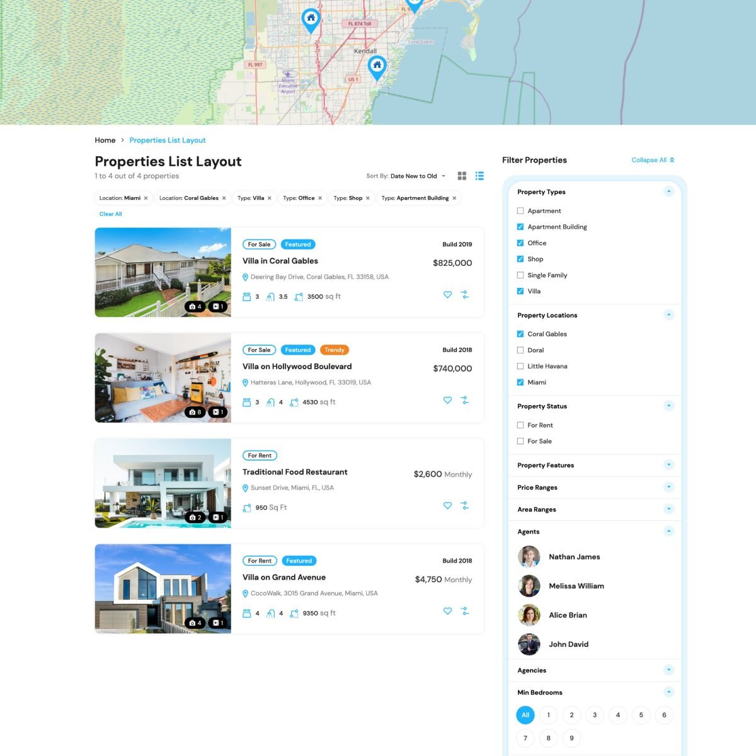
Task: Expand the Property Features section
Action: pyautogui.click(x=668, y=465)
